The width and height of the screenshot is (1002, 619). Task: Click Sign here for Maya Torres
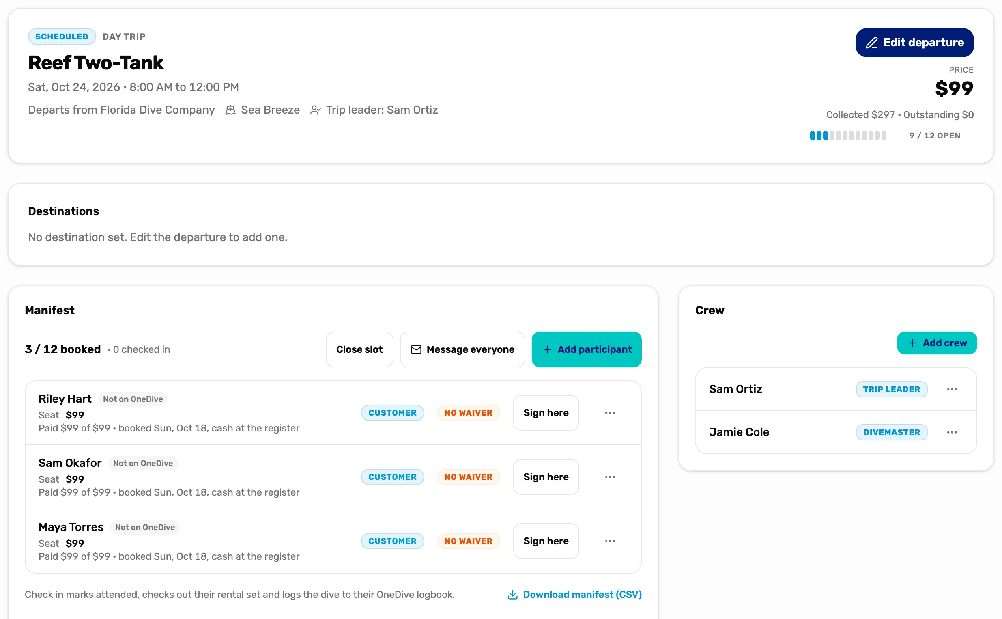546,541
